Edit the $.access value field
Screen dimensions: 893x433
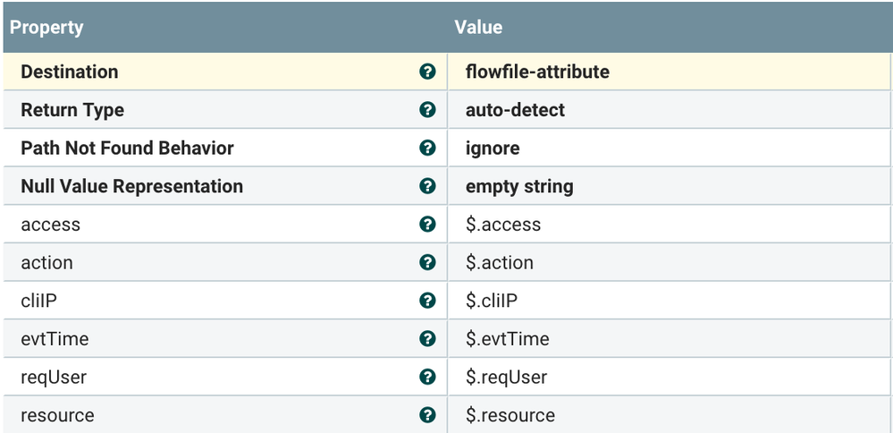tap(503, 225)
